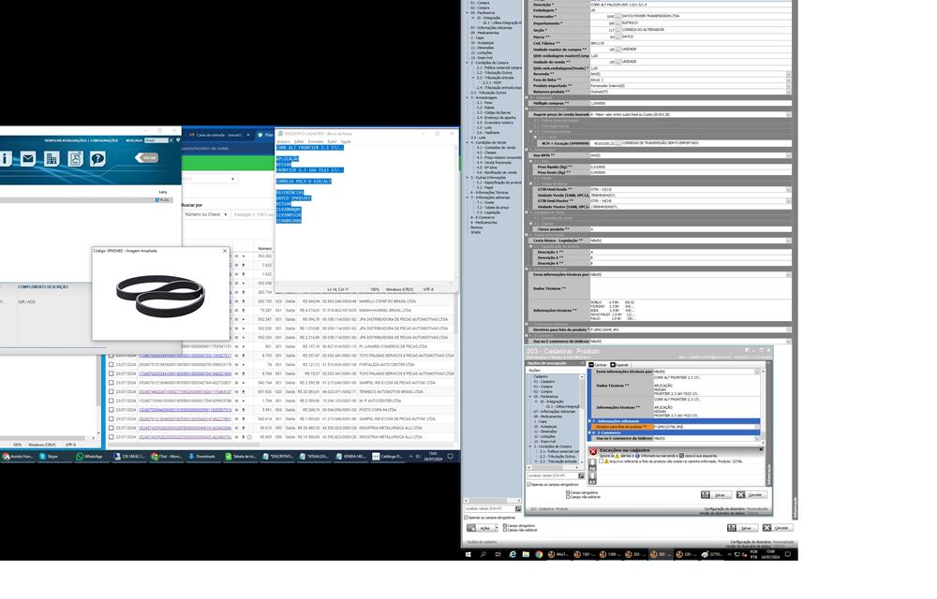The width and height of the screenshot is (937, 599).
Task: Open WhatsApp from left taskbar
Action: [x=90, y=457]
